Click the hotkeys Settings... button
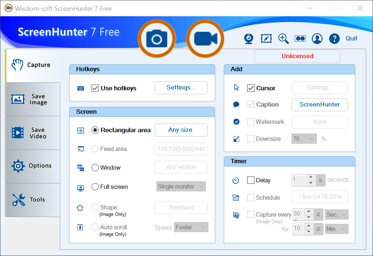This screenshot has width=373, height=256. click(181, 88)
